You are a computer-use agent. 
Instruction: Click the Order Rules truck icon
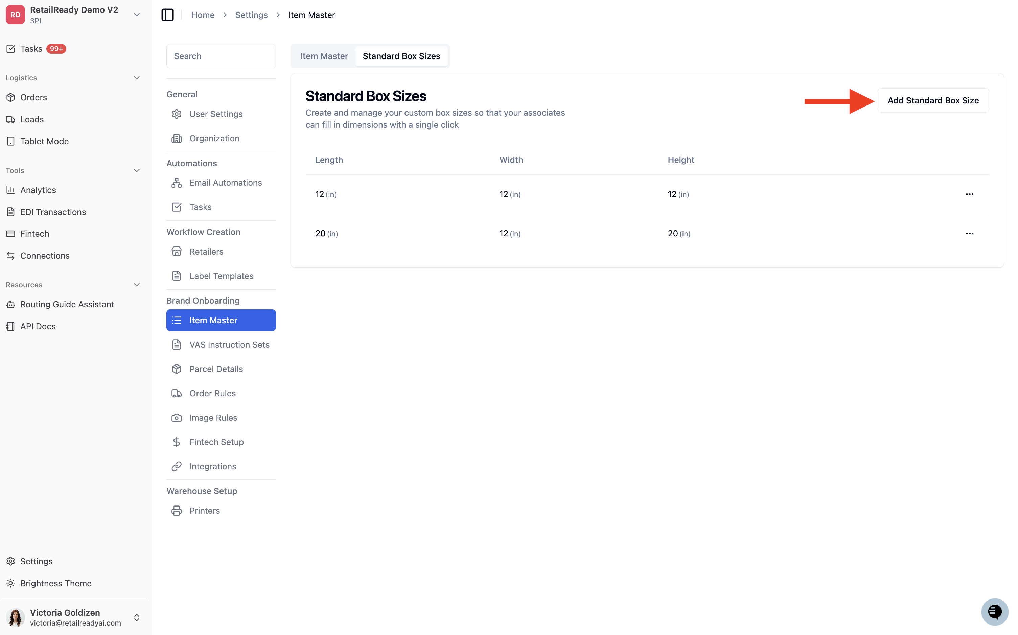point(177,393)
